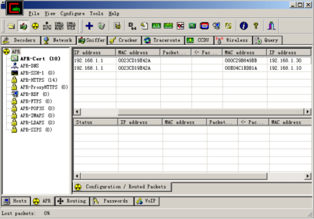Click the yellow key toolbar icon
314x219 pixels.
pyautogui.click(x=228, y=26)
